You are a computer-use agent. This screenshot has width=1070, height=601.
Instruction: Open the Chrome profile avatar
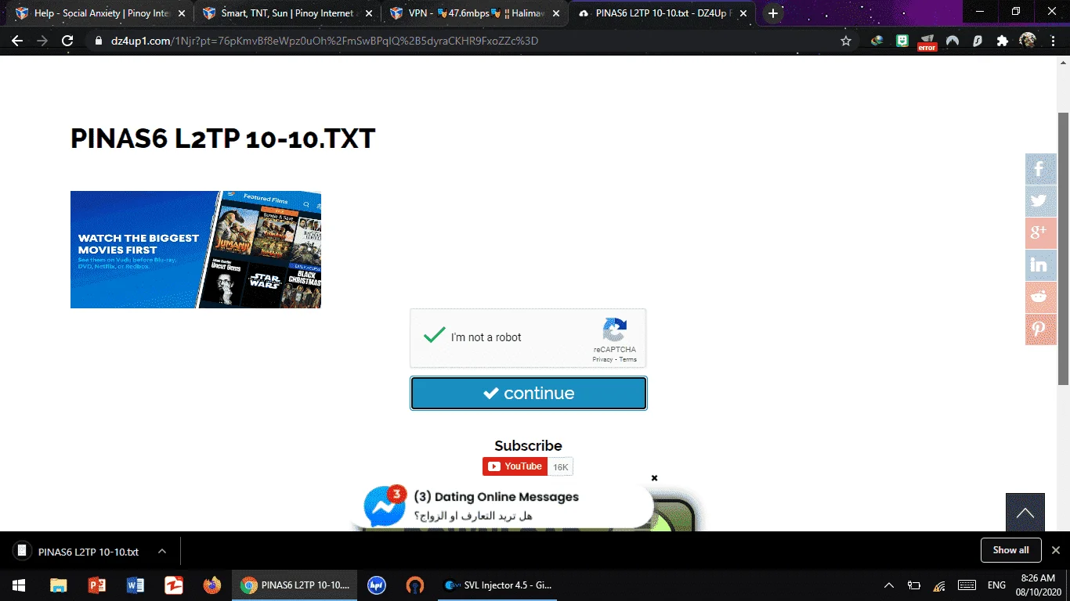(1028, 41)
